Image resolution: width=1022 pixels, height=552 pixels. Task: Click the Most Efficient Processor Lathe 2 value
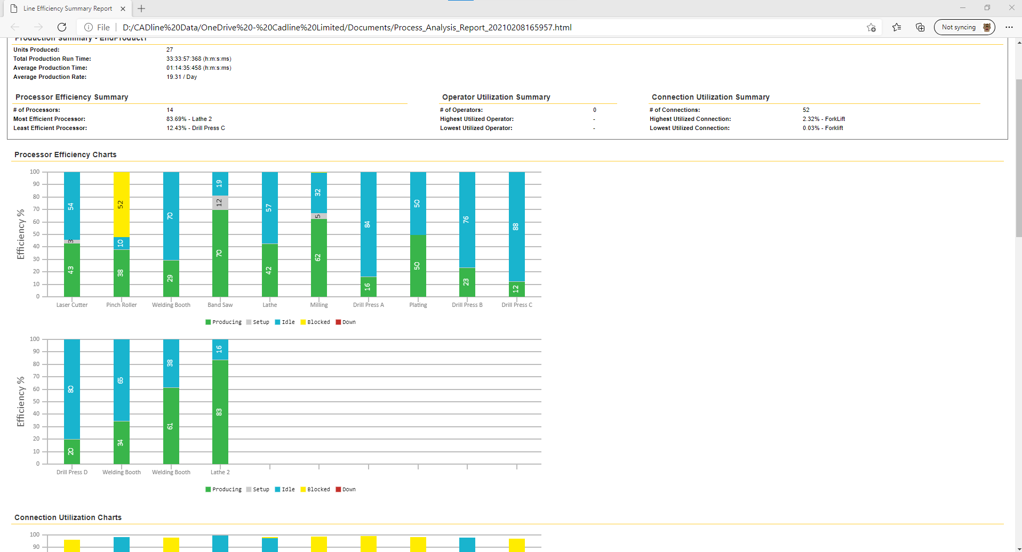189,119
